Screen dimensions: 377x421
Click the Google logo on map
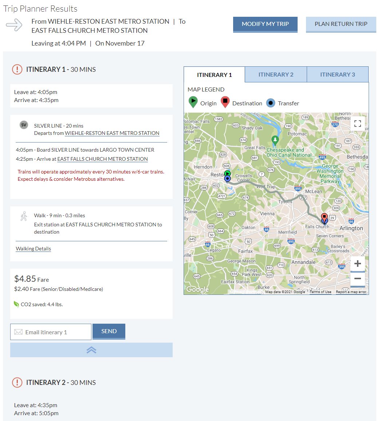(197, 289)
